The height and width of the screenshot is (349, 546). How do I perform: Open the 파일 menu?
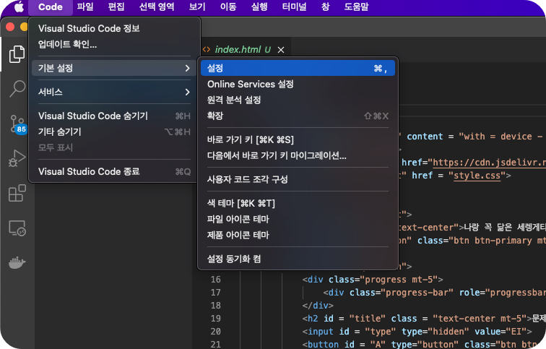(85, 7)
